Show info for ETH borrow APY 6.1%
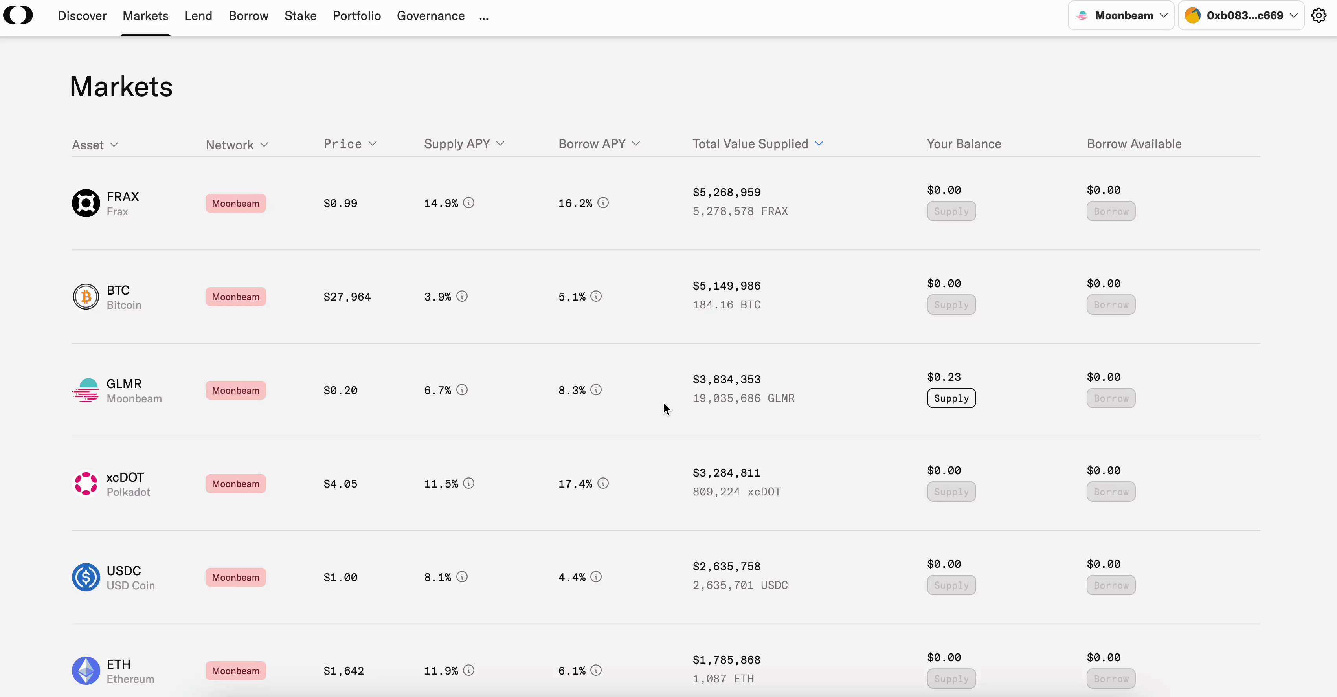Viewport: 1337px width, 697px height. click(x=596, y=669)
